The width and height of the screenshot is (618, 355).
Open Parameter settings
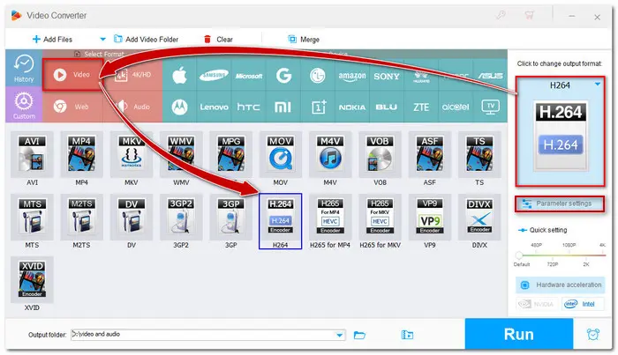pos(560,203)
